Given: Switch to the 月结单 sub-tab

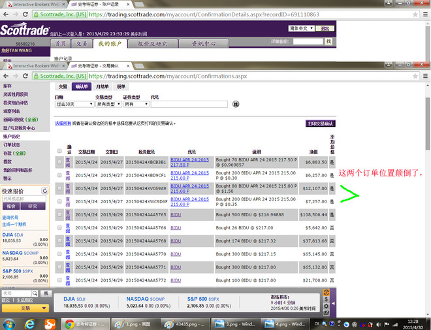Looking at the screenshot, I should pyautogui.click(x=102, y=87).
